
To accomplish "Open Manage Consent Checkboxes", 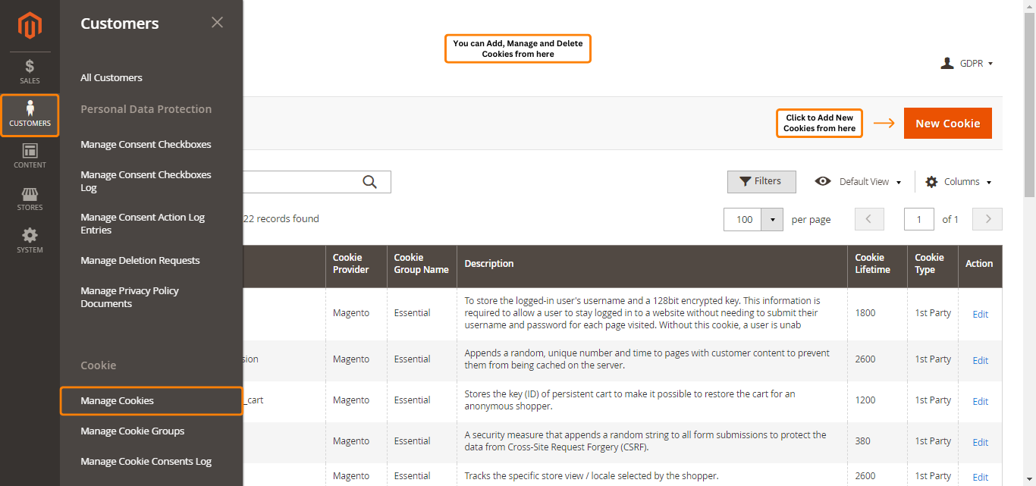I will pos(146,144).
